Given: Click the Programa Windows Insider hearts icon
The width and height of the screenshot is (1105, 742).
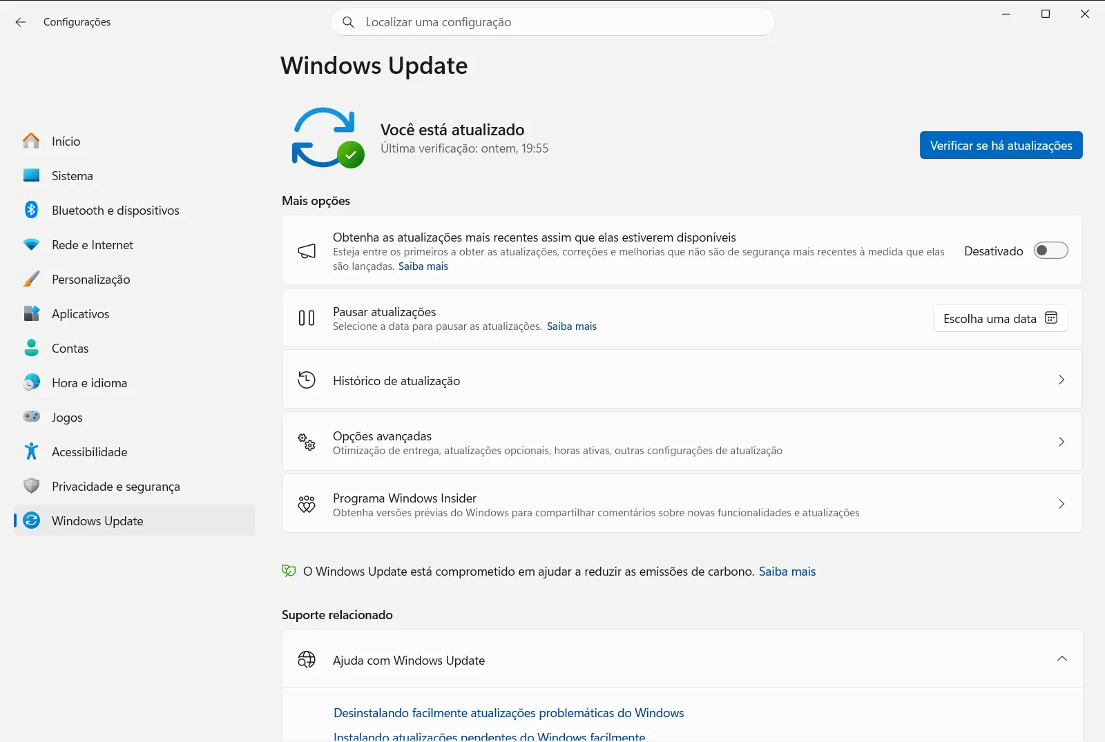Looking at the screenshot, I should tap(307, 504).
